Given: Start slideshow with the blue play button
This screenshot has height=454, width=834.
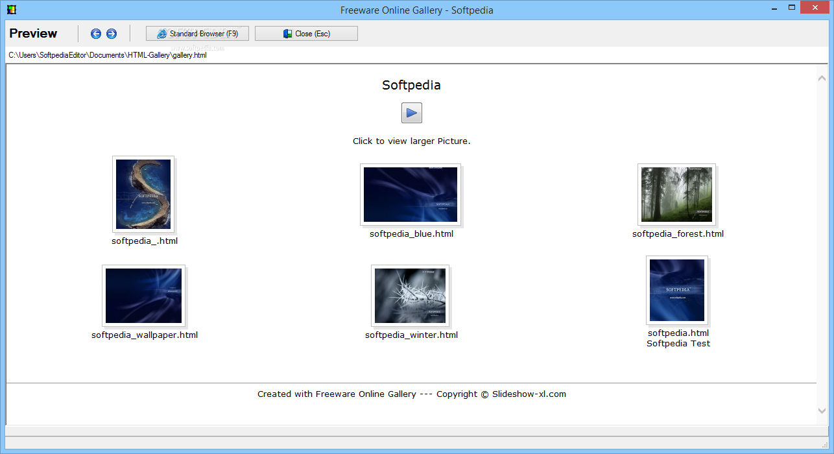Looking at the screenshot, I should [x=412, y=113].
